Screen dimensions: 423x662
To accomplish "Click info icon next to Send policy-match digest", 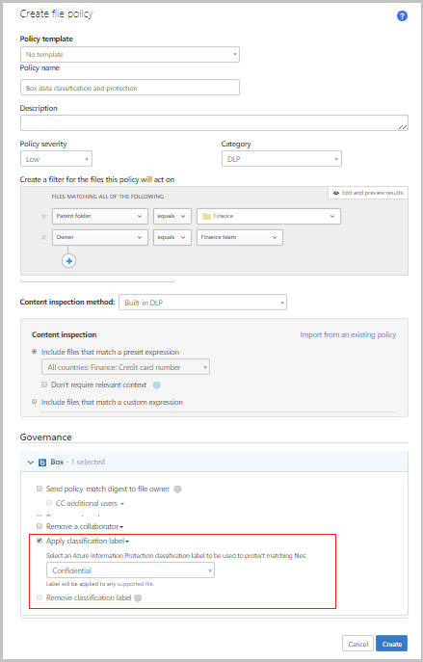I will point(177,490).
